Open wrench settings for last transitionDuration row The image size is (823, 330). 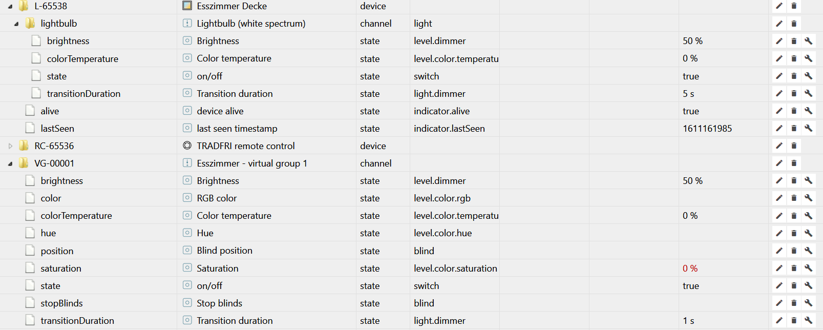[808, 320]
